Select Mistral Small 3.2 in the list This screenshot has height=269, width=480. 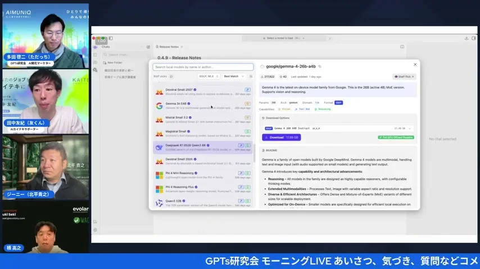pyautogui.click(x=202, y=119)
